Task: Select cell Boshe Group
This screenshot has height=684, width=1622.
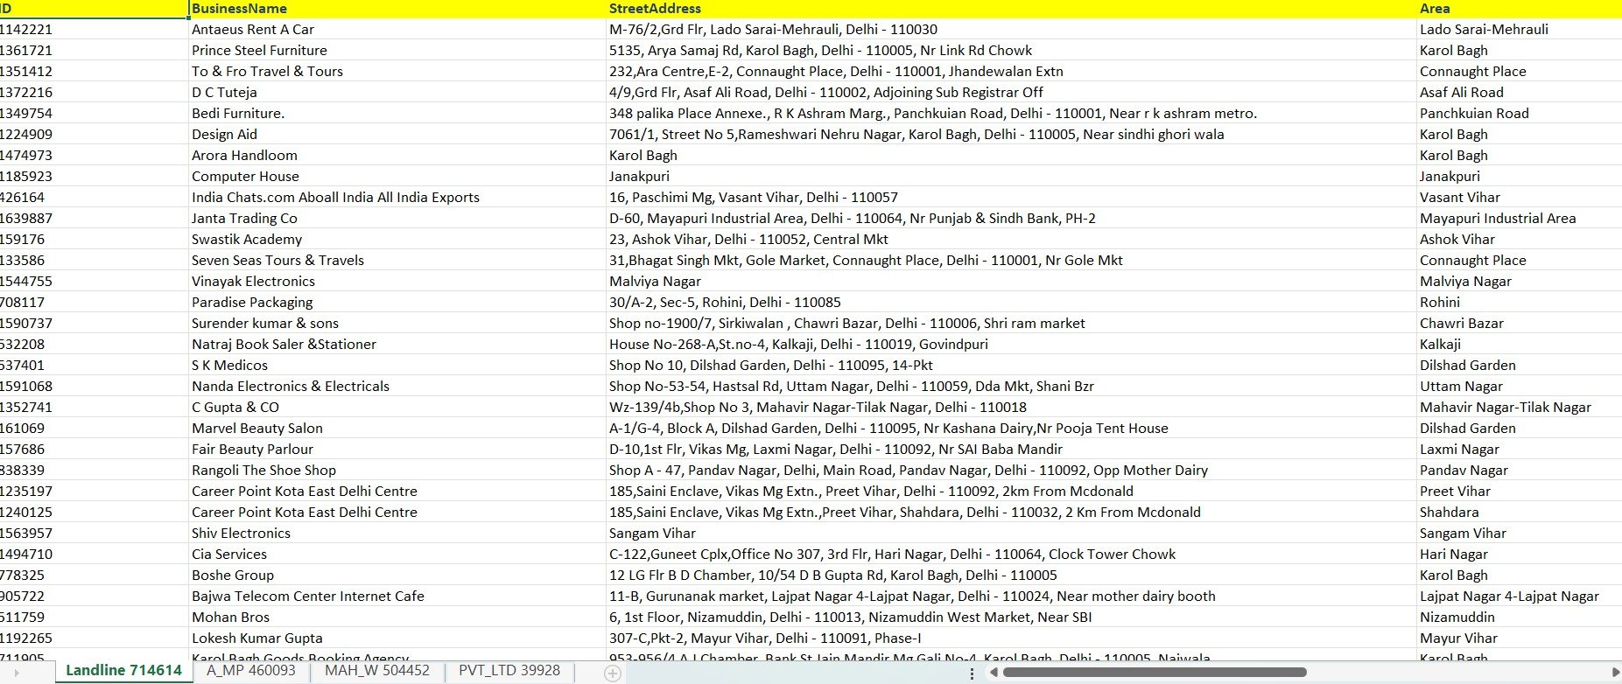Action: [x=397, y=575]
